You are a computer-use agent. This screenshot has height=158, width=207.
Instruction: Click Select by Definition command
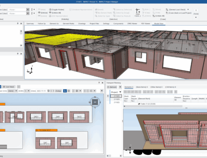click(123, 9)
